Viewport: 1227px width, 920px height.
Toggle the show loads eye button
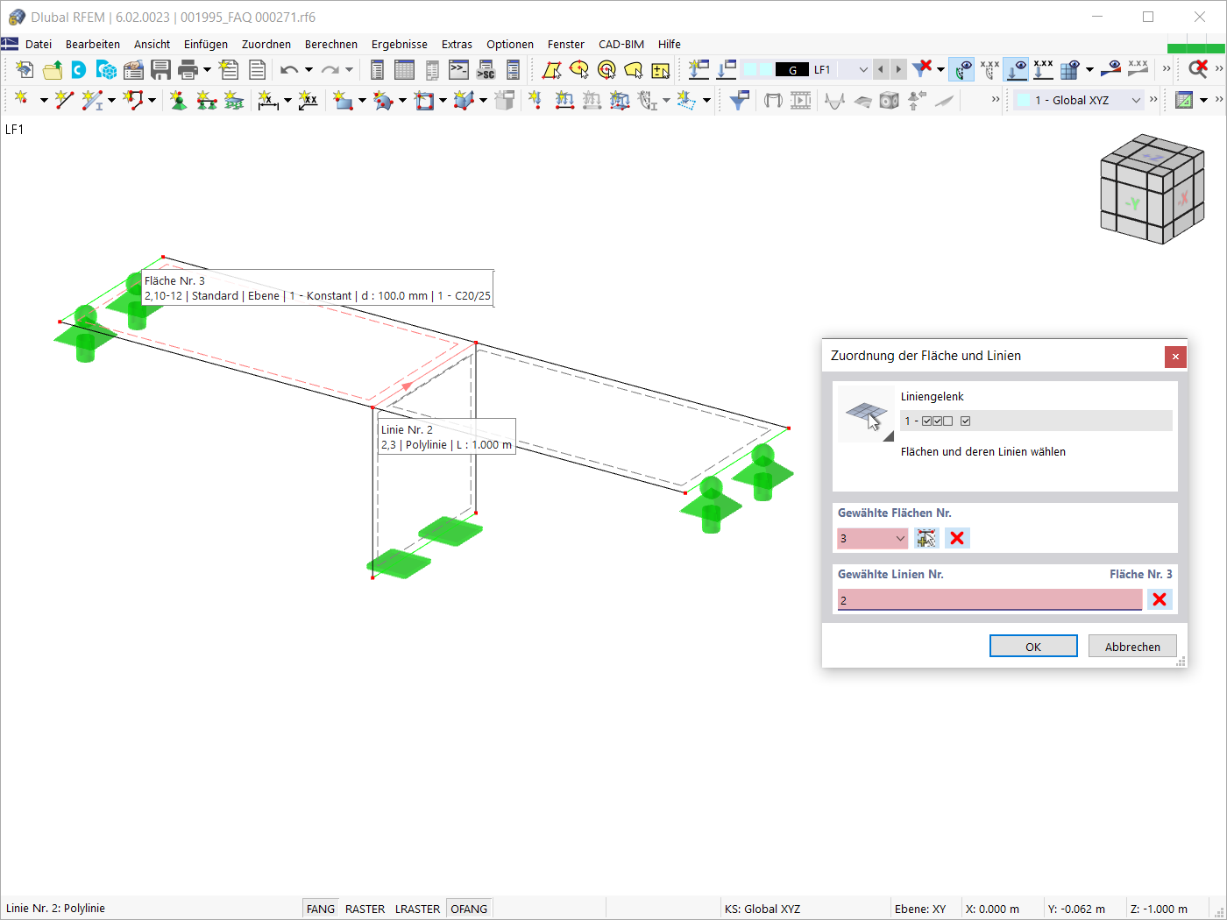1017,69
